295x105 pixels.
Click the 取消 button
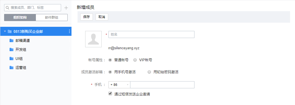point(102,17)
